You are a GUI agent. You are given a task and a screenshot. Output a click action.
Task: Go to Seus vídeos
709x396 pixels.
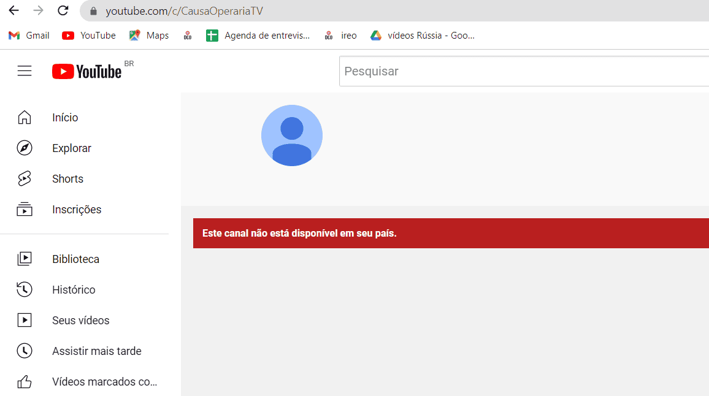coord(80,321)
